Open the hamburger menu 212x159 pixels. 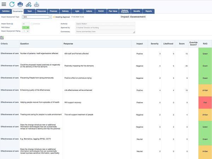(x=4, y=4)
